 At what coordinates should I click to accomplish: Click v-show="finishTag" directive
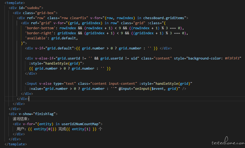pos(37,114)
